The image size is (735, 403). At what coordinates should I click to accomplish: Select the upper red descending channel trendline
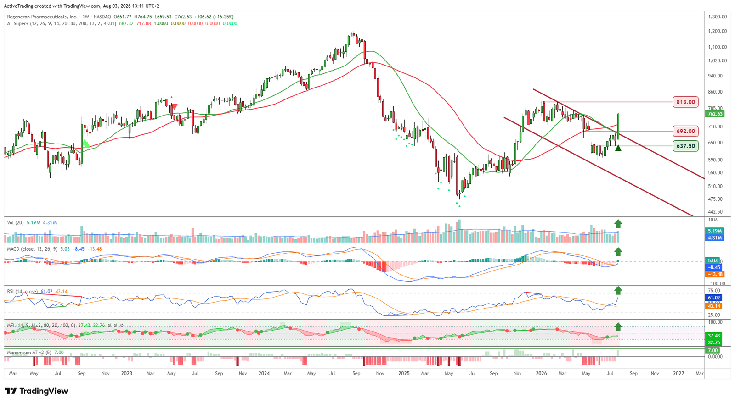[x=618, y=133]
